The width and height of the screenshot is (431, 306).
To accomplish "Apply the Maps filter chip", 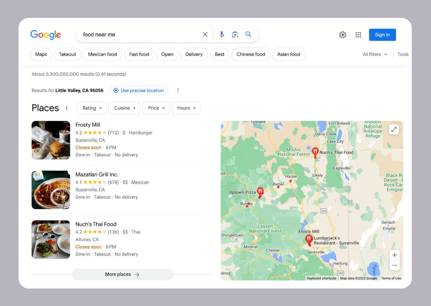I will click(x=41, y=54).
